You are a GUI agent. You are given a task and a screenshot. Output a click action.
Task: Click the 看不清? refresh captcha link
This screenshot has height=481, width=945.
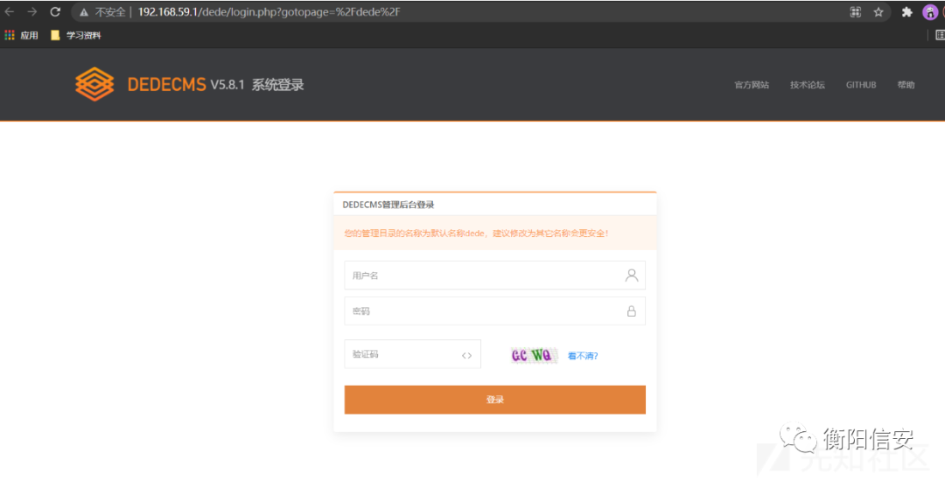[583, 356]
